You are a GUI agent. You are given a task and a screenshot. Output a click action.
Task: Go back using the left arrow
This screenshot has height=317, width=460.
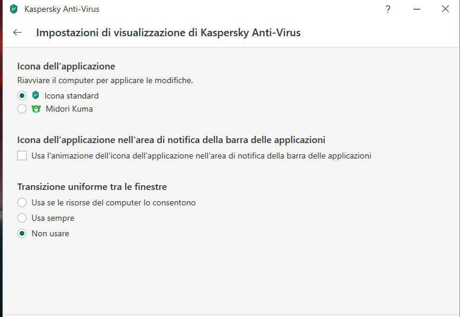point(17,33)
